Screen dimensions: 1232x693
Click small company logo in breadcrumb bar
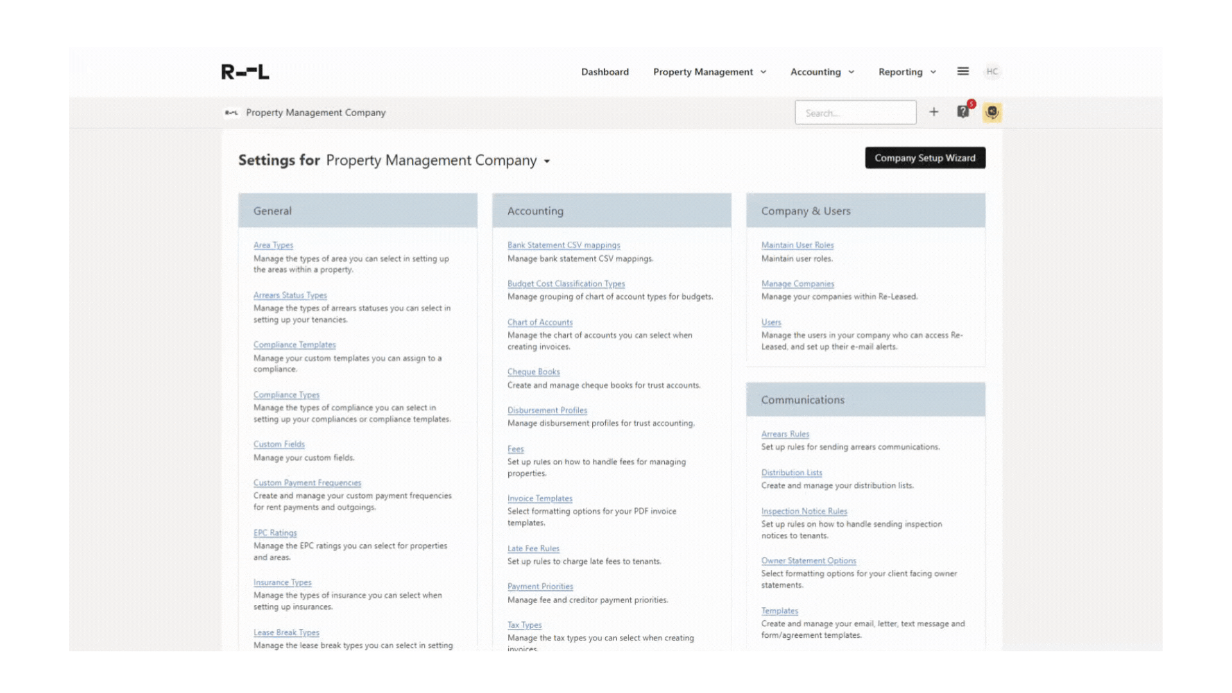pos(232,112)
